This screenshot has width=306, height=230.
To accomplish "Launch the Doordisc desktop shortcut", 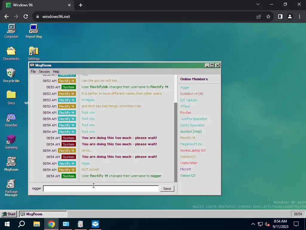I will point(11,120).
